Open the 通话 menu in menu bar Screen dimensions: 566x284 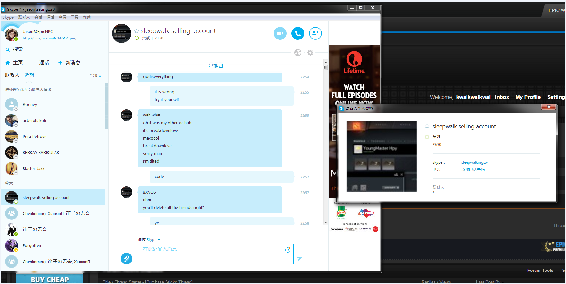click(50, 17)
